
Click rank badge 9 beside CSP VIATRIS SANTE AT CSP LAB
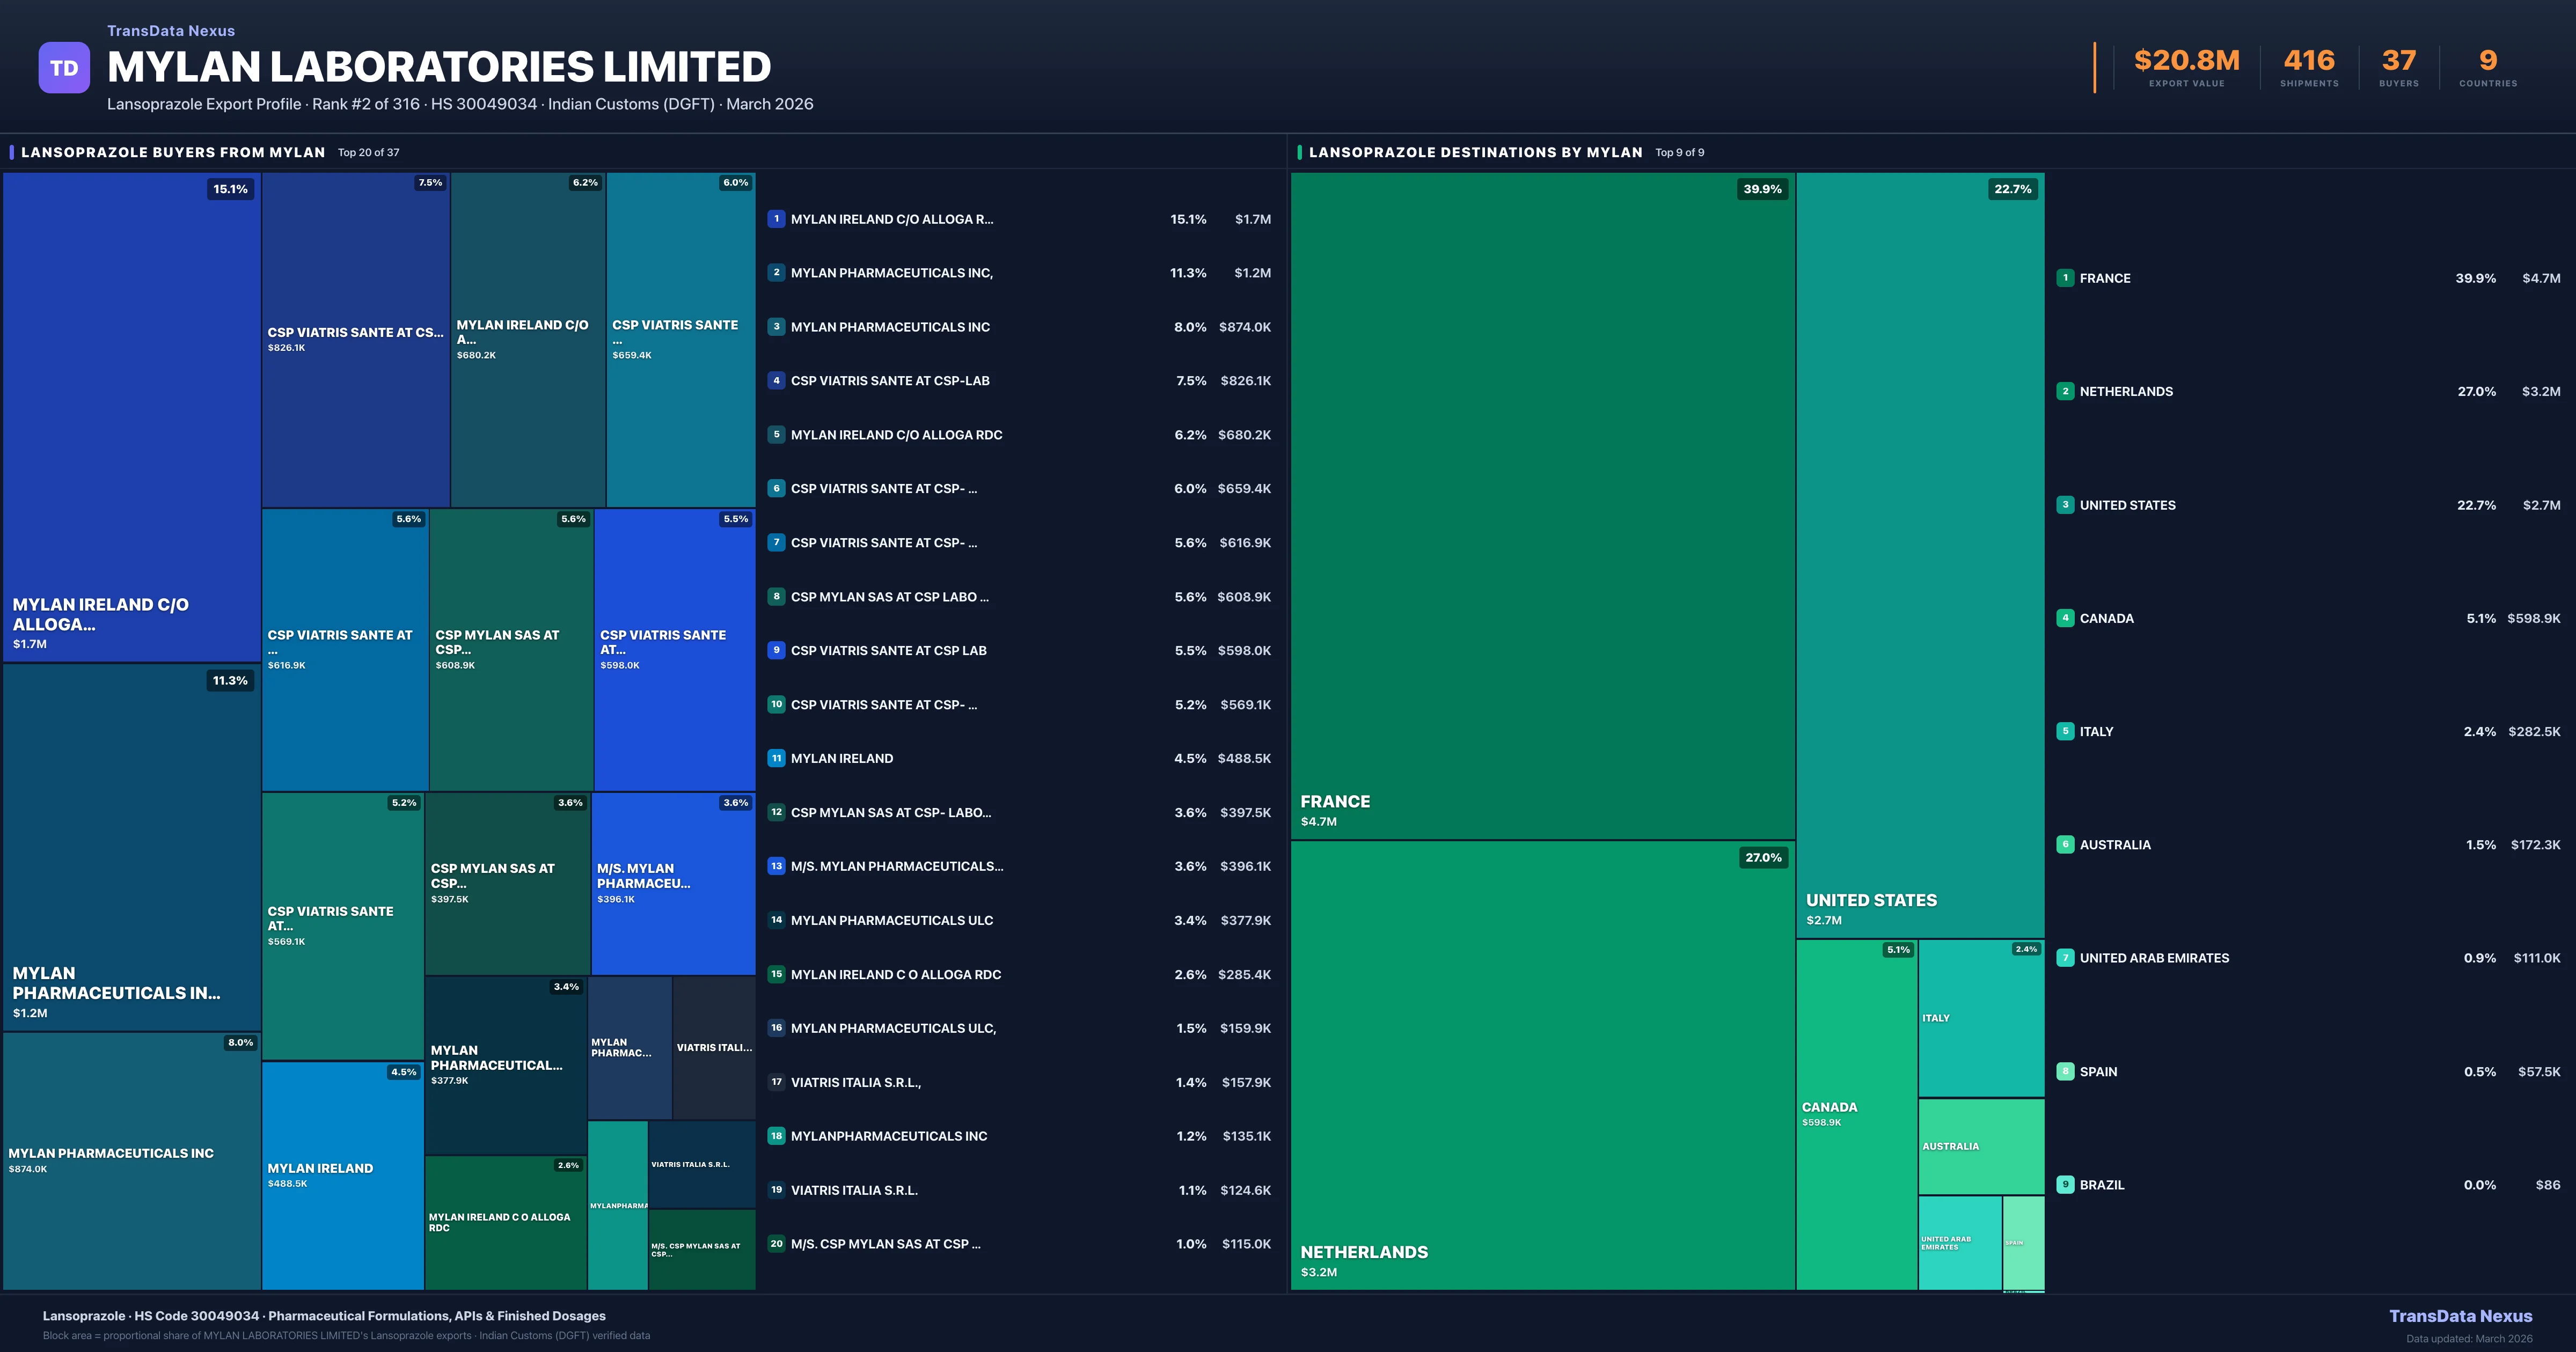(776, 650)
